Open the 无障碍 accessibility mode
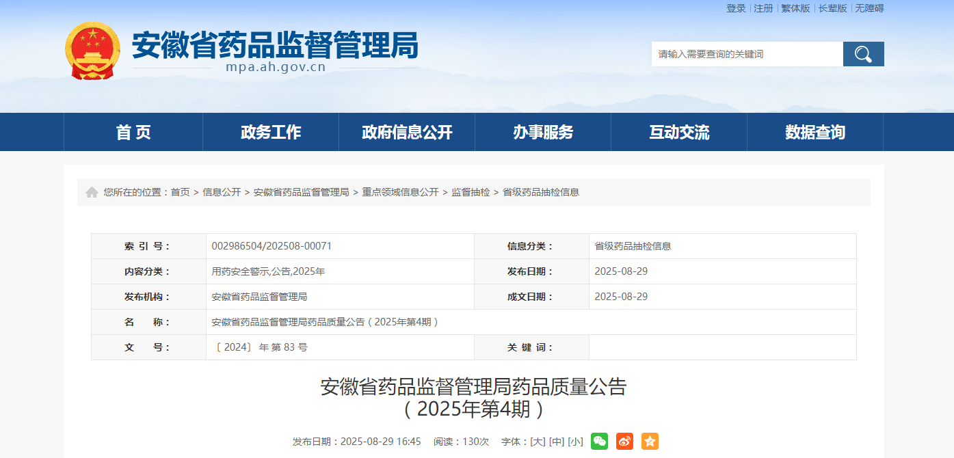 click(869, 8)
